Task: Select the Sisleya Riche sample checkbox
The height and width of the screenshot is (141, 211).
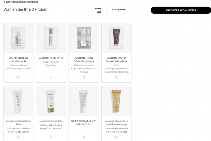Action: click(51, 137)
